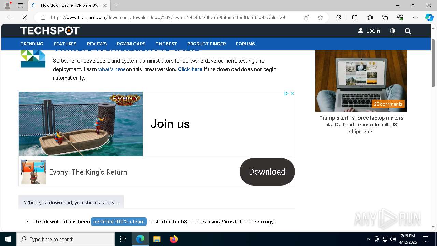Screen dimensions: 437x246
Task: Switch to Edge in the taskbar
Action: tap(140, 239)
